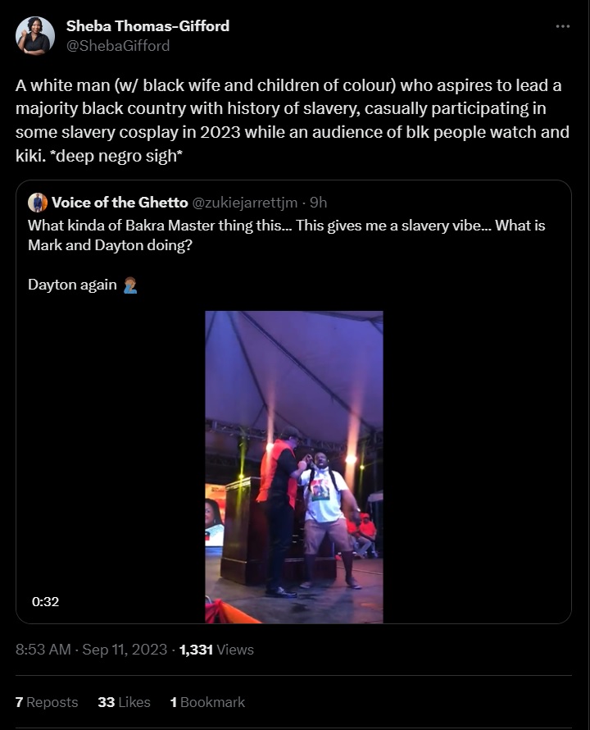
Task: Click the Voice of the Ghetto avatar
Action: coord(38,203)
